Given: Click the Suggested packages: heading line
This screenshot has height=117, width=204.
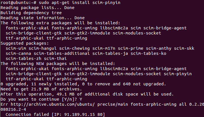Looking at the screenshot, I should coord(25,43).
